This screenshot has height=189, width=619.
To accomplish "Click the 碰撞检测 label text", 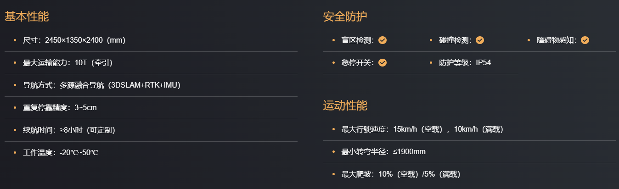I will click(x=455, y=40).
